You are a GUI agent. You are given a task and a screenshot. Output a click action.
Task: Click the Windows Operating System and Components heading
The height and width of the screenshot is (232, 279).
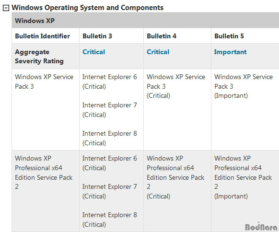(x=87, y=8)
